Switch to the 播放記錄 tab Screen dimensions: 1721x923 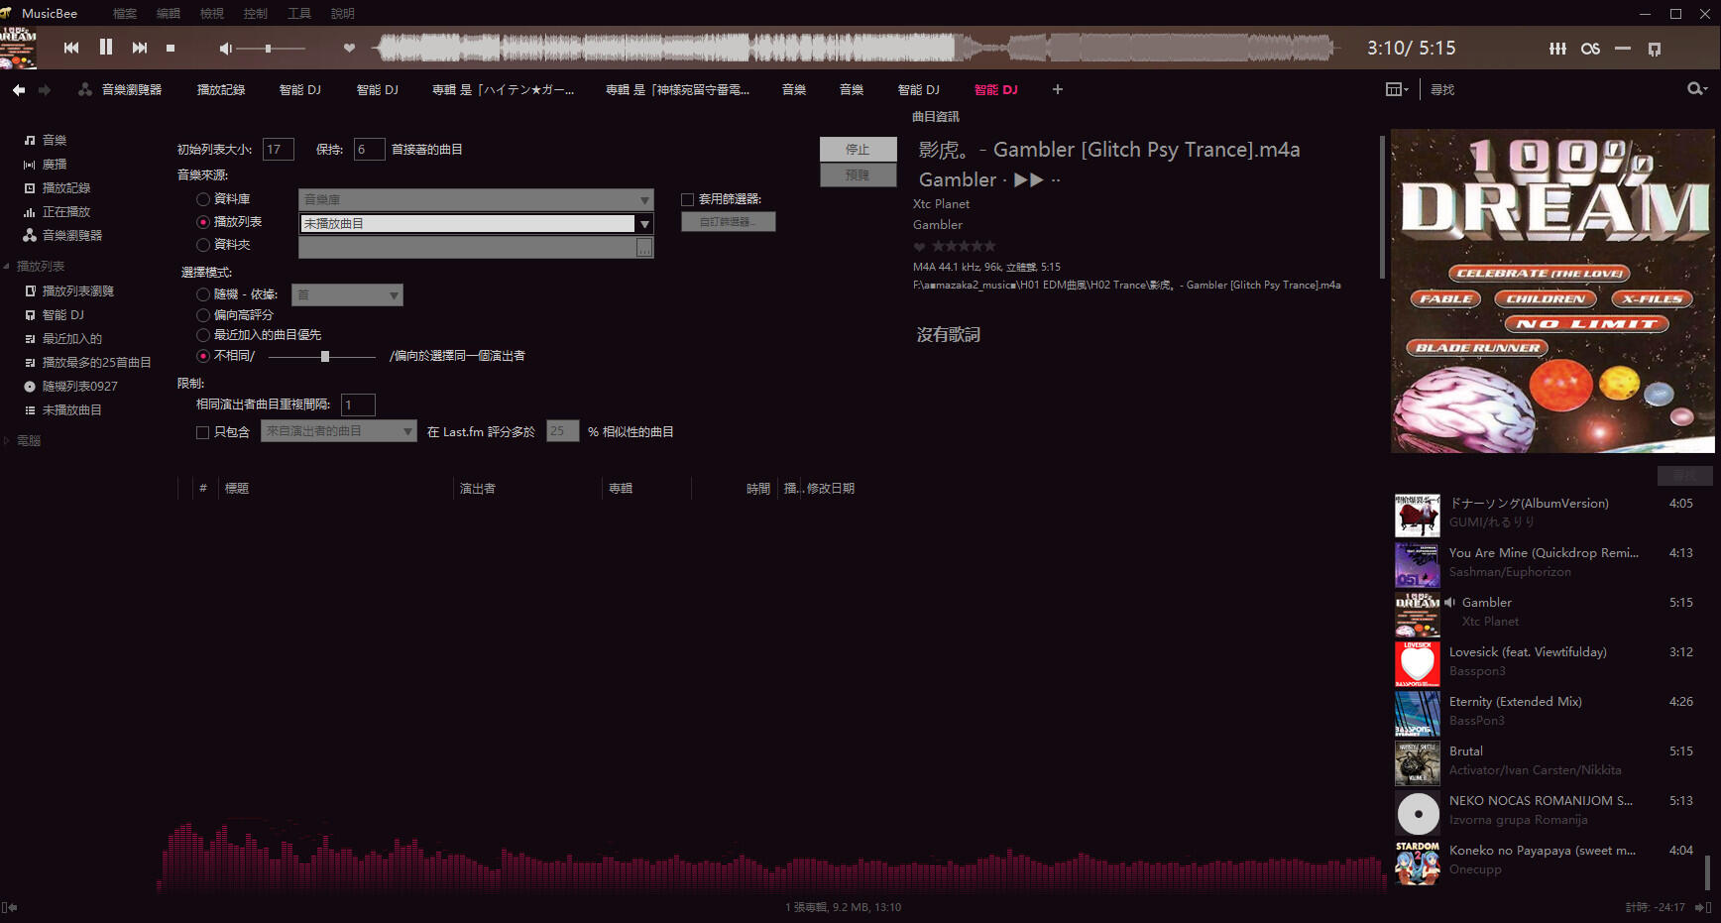[x=220, y=89]
